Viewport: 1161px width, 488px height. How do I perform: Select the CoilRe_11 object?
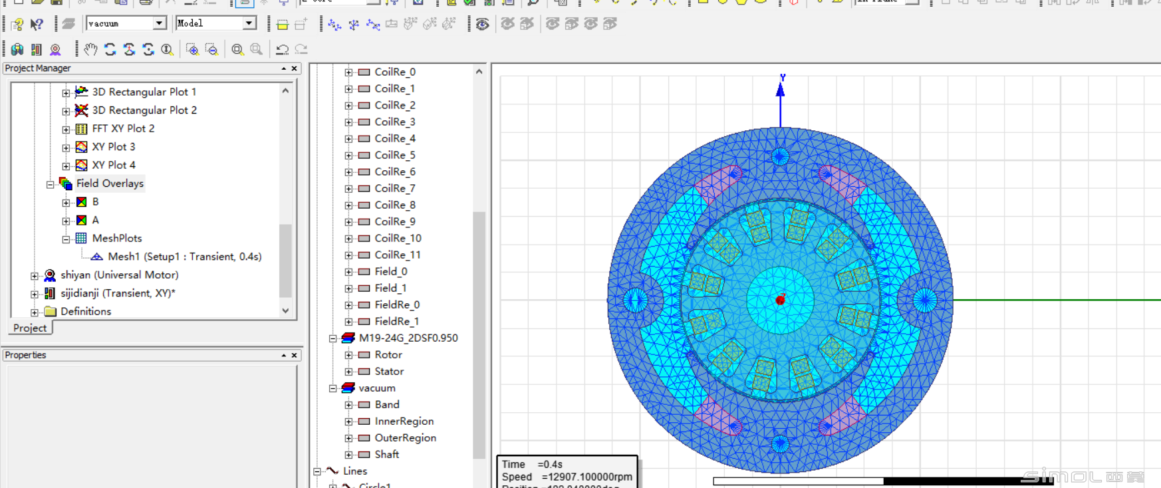[398, 255]
